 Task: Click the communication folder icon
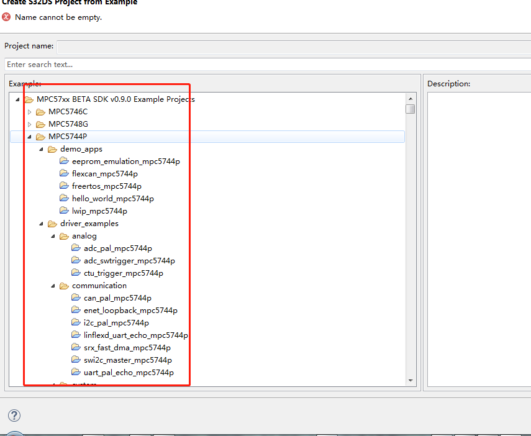pyautogui.click(x=65, y=286)
